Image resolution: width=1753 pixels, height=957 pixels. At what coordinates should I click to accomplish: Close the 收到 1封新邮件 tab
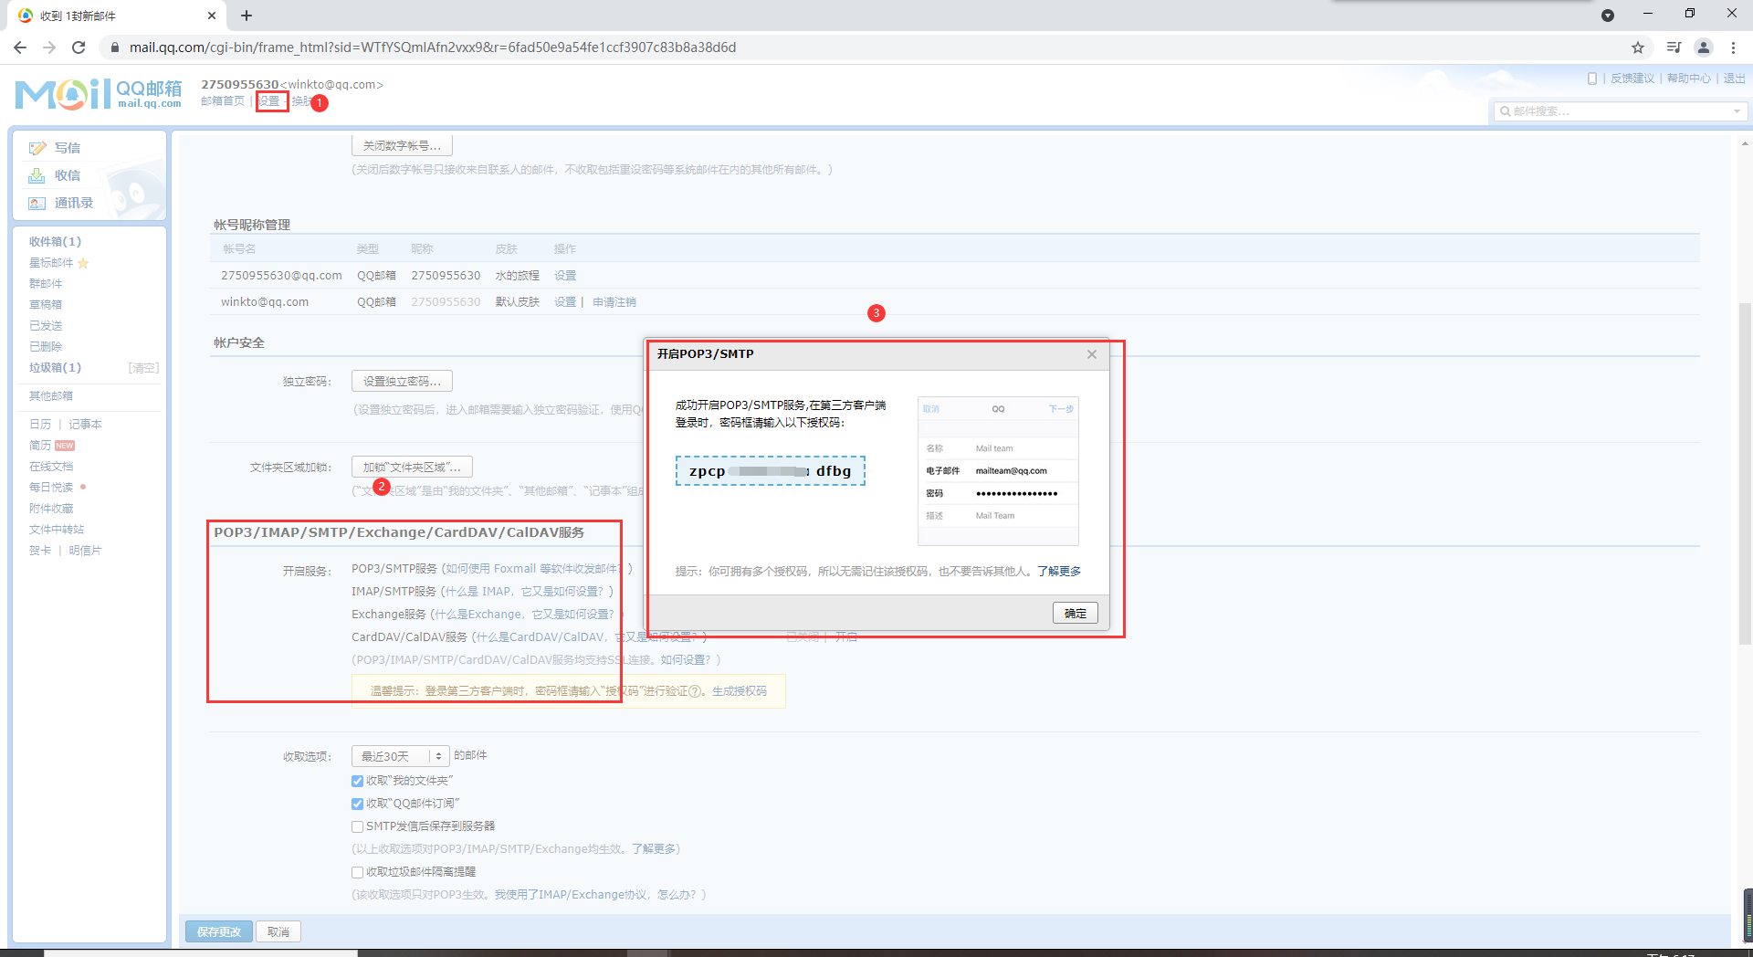point(212,16)
